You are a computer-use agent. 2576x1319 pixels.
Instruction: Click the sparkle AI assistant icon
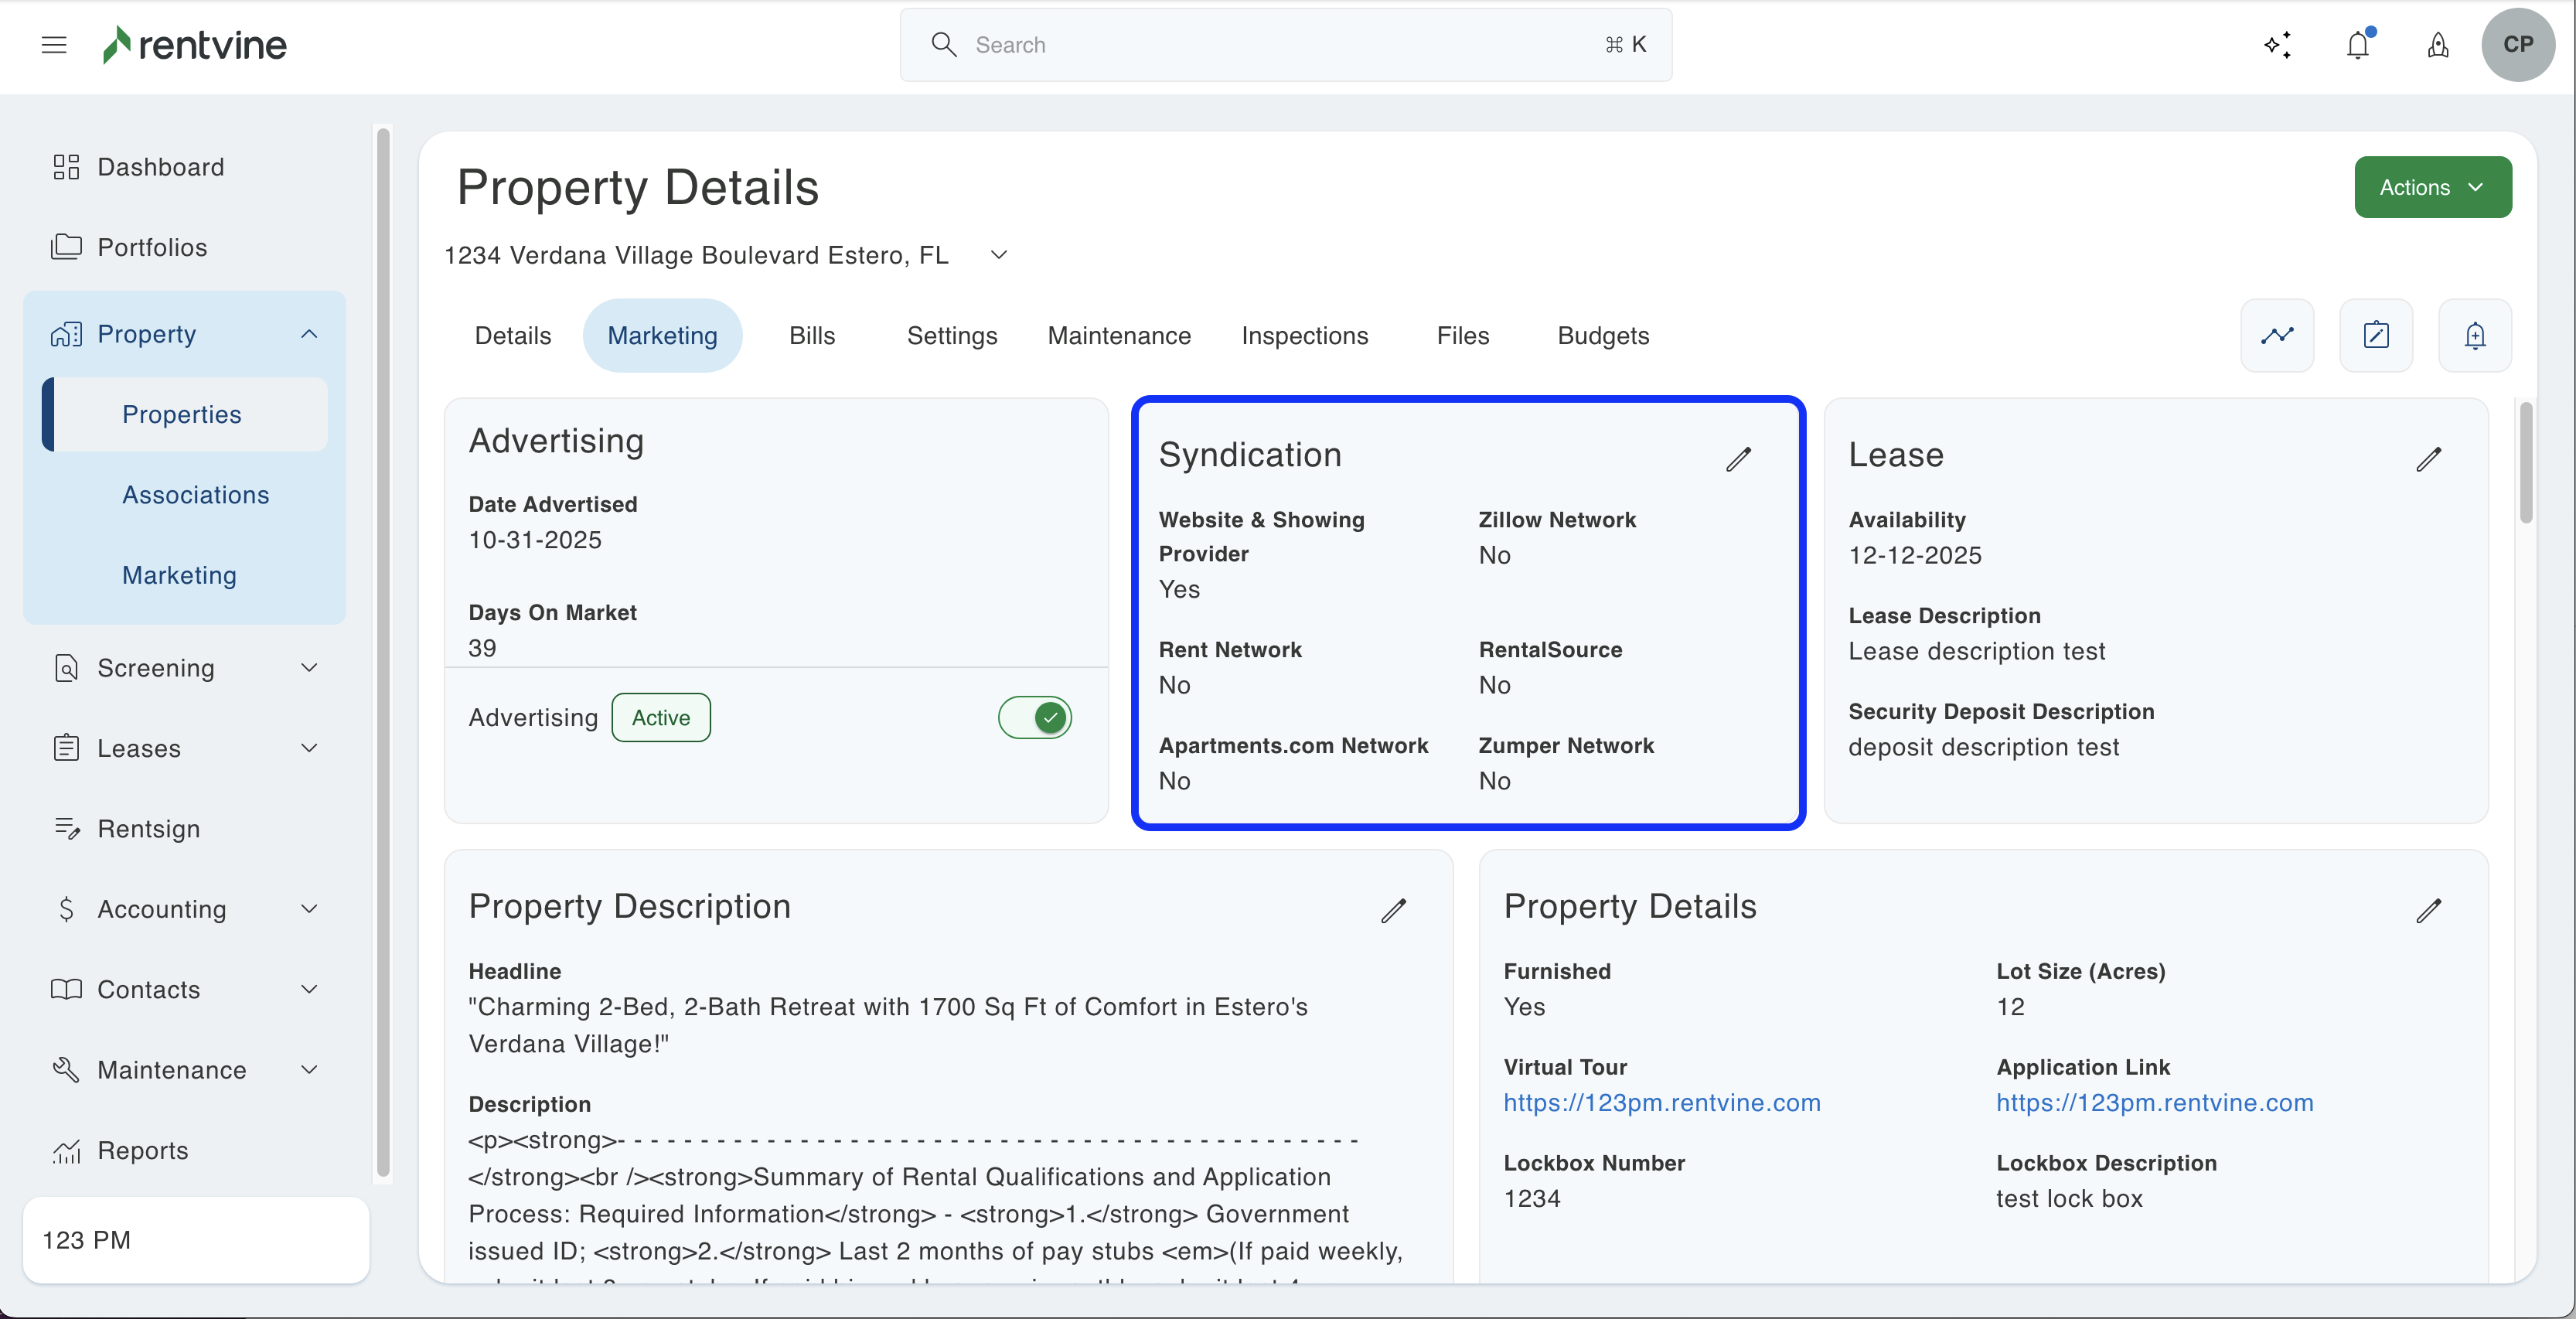tap(2277, 45)
